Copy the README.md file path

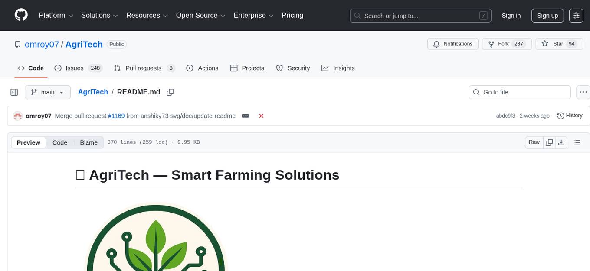[170, 92]
